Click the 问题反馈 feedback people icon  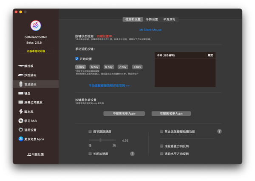click(29, 155)
